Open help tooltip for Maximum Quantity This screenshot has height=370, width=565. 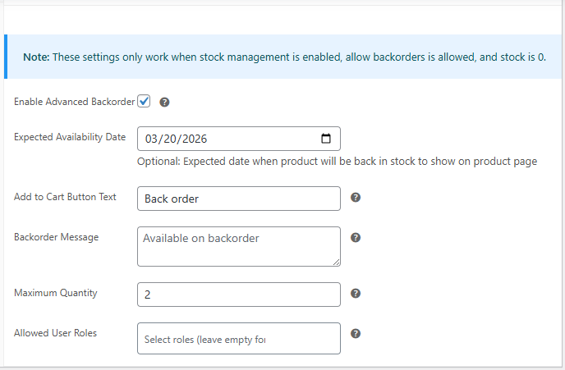(x=356, y=294)
